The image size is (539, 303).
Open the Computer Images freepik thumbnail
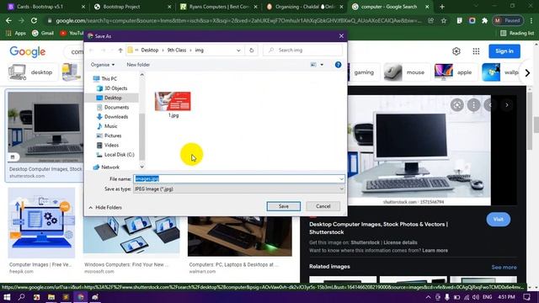[41, 222]
